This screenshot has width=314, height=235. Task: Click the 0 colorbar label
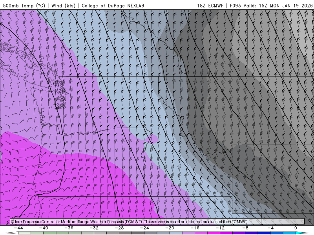(296, 228)
